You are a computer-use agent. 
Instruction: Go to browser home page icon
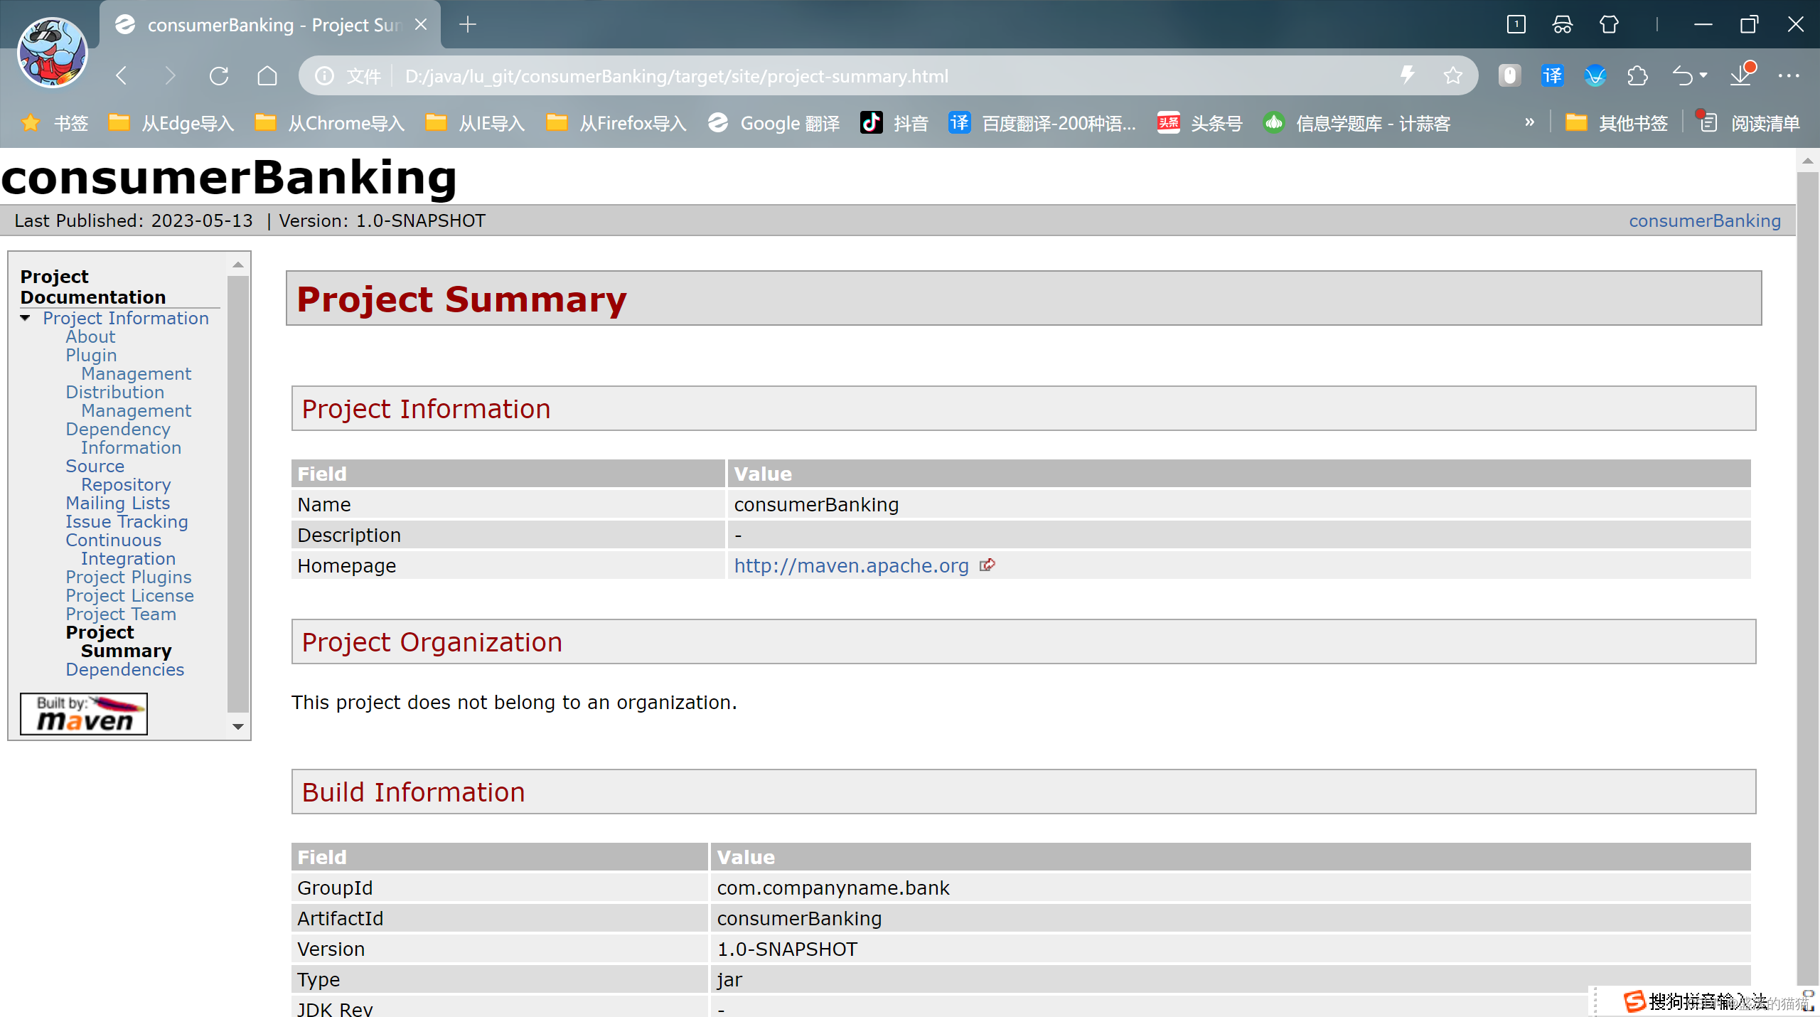(x=267, y=76)
